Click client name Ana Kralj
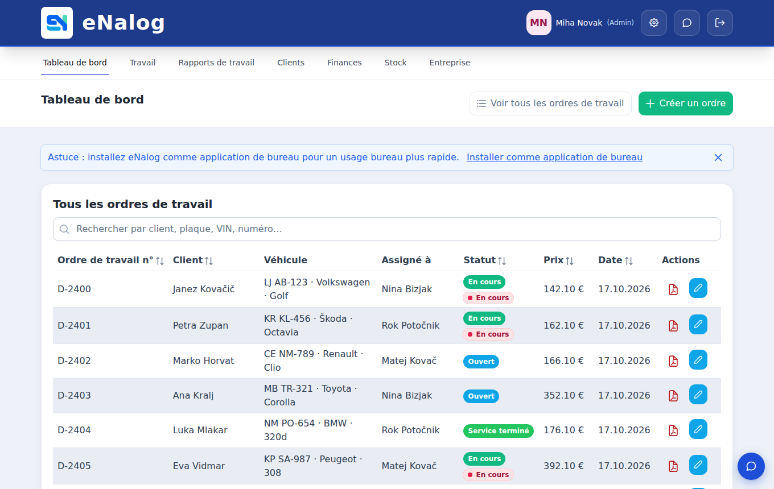The image size is (774, 489). (x=193, y=396)
